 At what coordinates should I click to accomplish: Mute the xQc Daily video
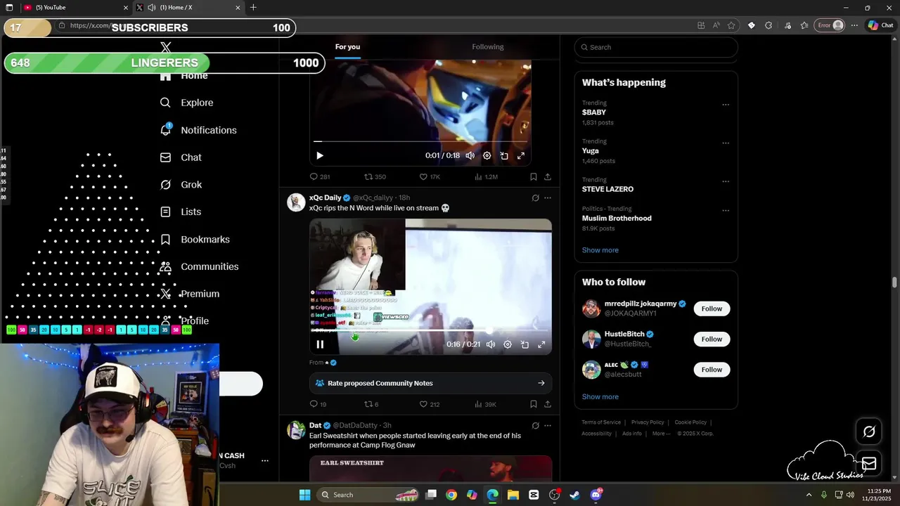pos(491,344)
